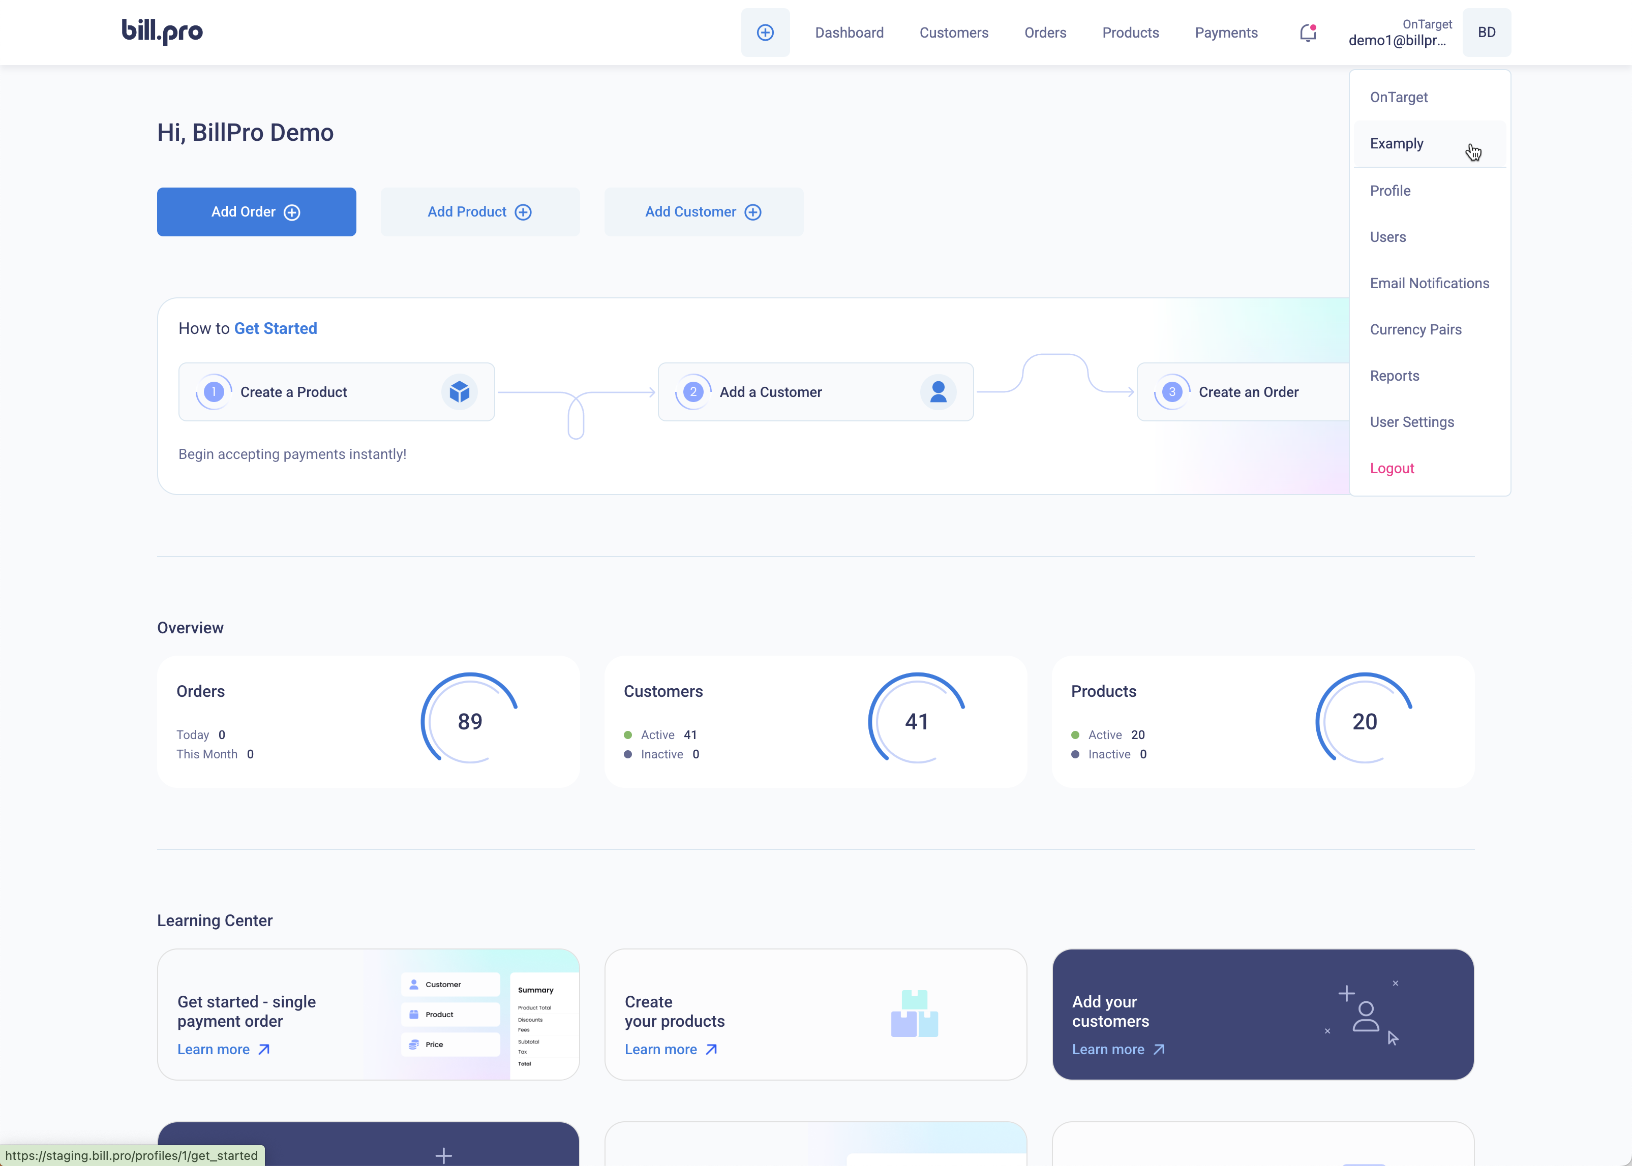The width and height of the screenshot is (1632, 1166).
Task: Click the Orders progress ring showing 89
Action: click(x=469, y=720)
